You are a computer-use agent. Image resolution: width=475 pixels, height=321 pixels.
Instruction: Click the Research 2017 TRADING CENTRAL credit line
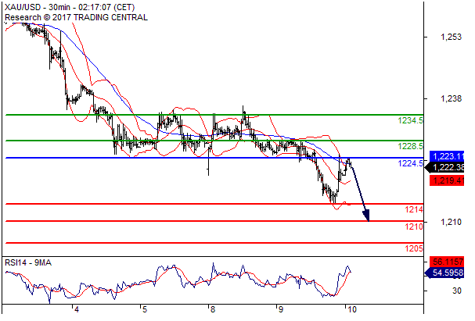point(76,17)
